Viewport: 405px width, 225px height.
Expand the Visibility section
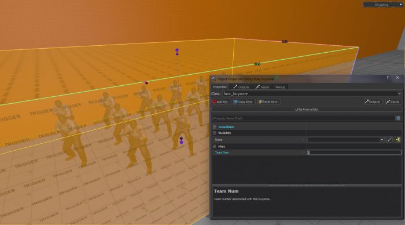[215, 133]
